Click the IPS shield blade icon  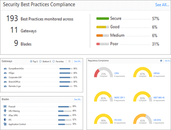click(5, 120)
